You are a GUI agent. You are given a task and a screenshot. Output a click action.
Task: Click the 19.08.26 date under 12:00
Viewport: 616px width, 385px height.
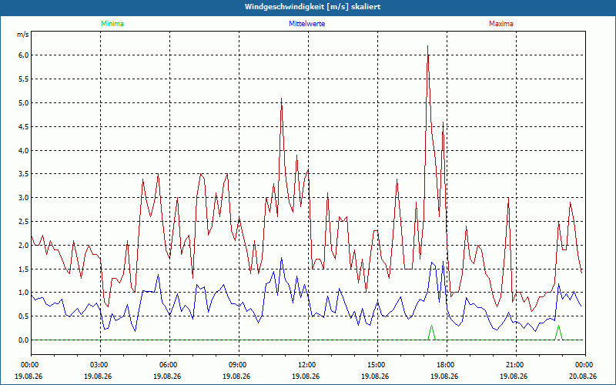(x=306, y=376)
